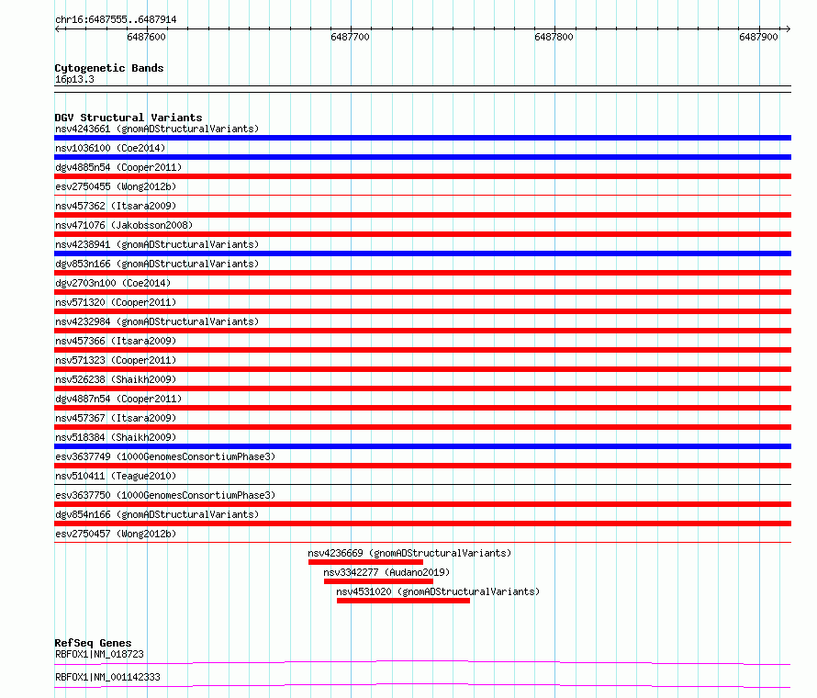Open RBFOX1|NM_001142333 gene label
The width and height of the screenshot is (817, 698).
coord(107,677)
